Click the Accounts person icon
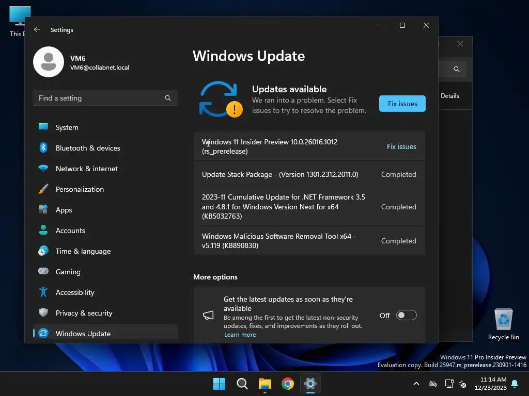 pyautogui.click(x=43, y=230)
